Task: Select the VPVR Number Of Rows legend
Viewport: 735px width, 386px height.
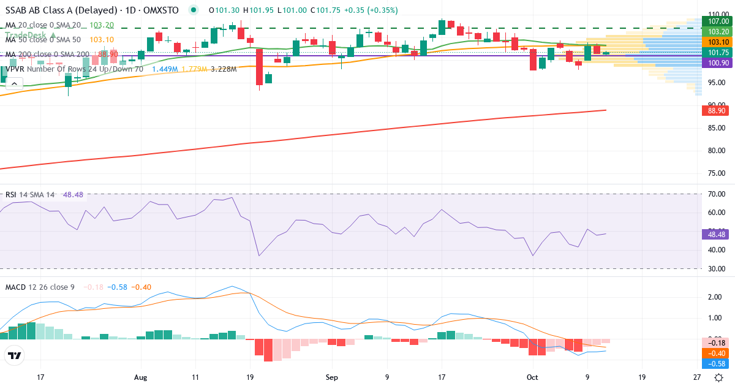Action: pos(74,69)
